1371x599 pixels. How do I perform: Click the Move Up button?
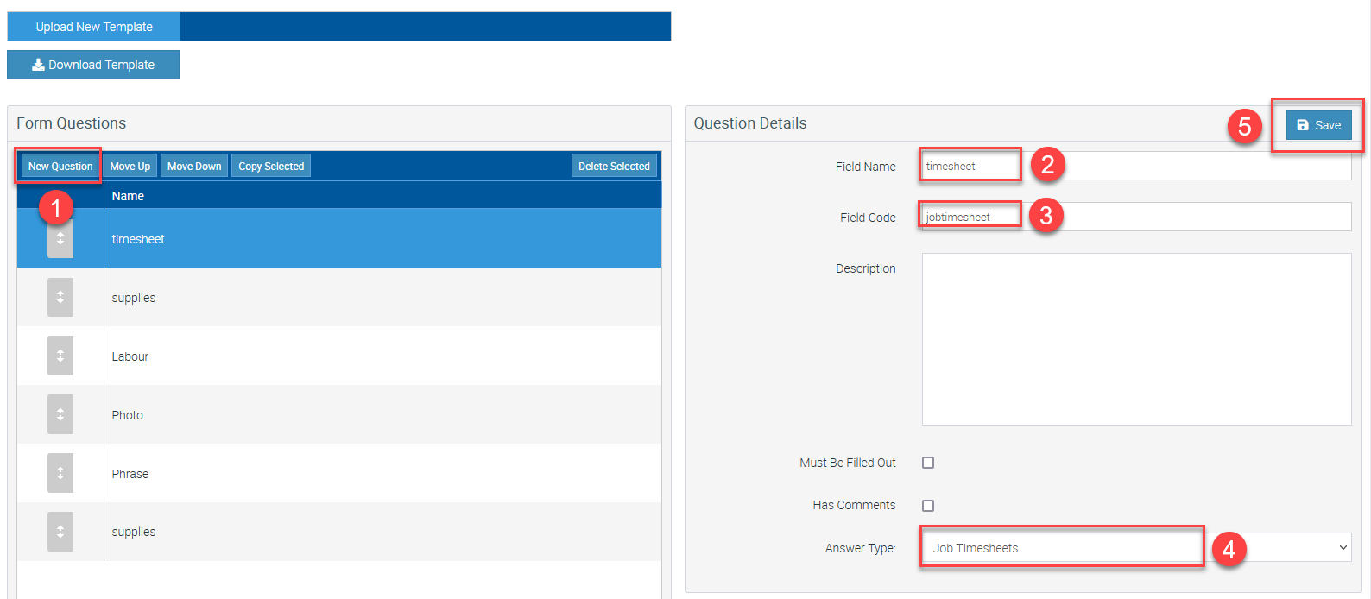(130, 167)
